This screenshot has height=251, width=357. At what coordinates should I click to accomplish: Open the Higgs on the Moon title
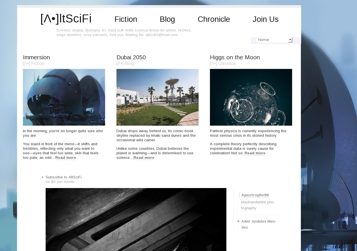(235, 57)
